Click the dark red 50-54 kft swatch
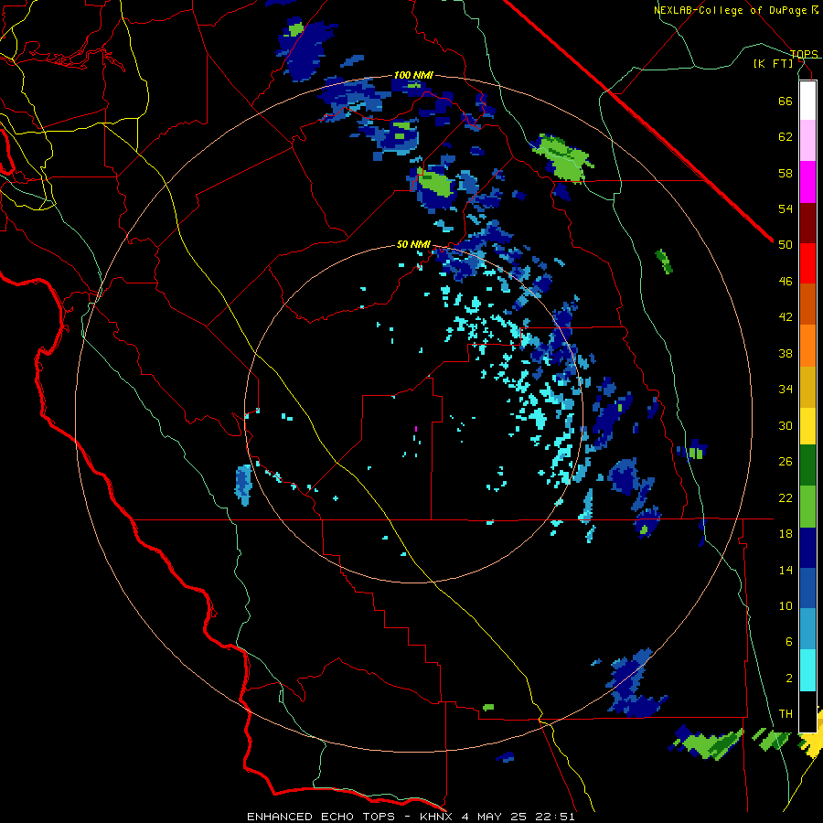823x823 pixels. coord(807,223)
